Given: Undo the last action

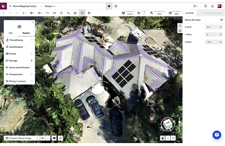Looking at the screenshot, I should pos(10,13).
